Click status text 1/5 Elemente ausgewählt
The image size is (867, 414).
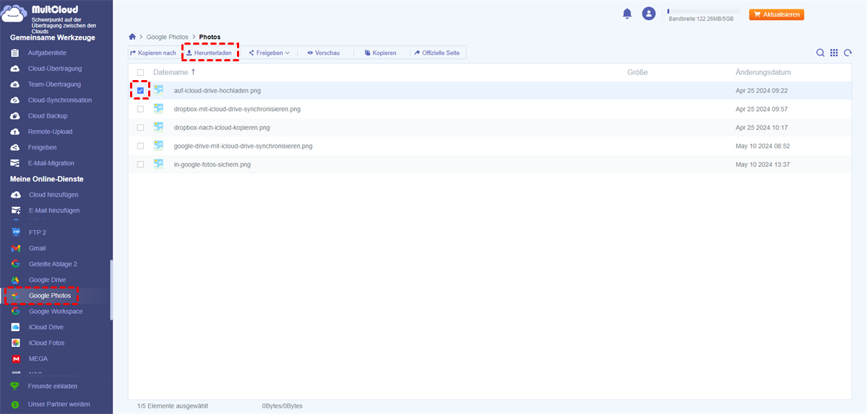[172, 406]
